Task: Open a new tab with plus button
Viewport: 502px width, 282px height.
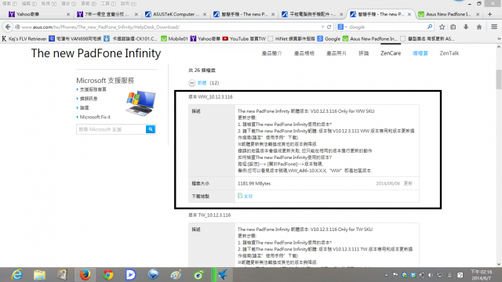Action: (489, 14)
